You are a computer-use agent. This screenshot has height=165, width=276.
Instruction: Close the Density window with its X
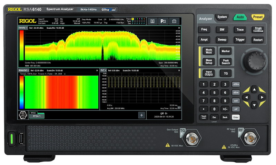(x=179, y=28)
